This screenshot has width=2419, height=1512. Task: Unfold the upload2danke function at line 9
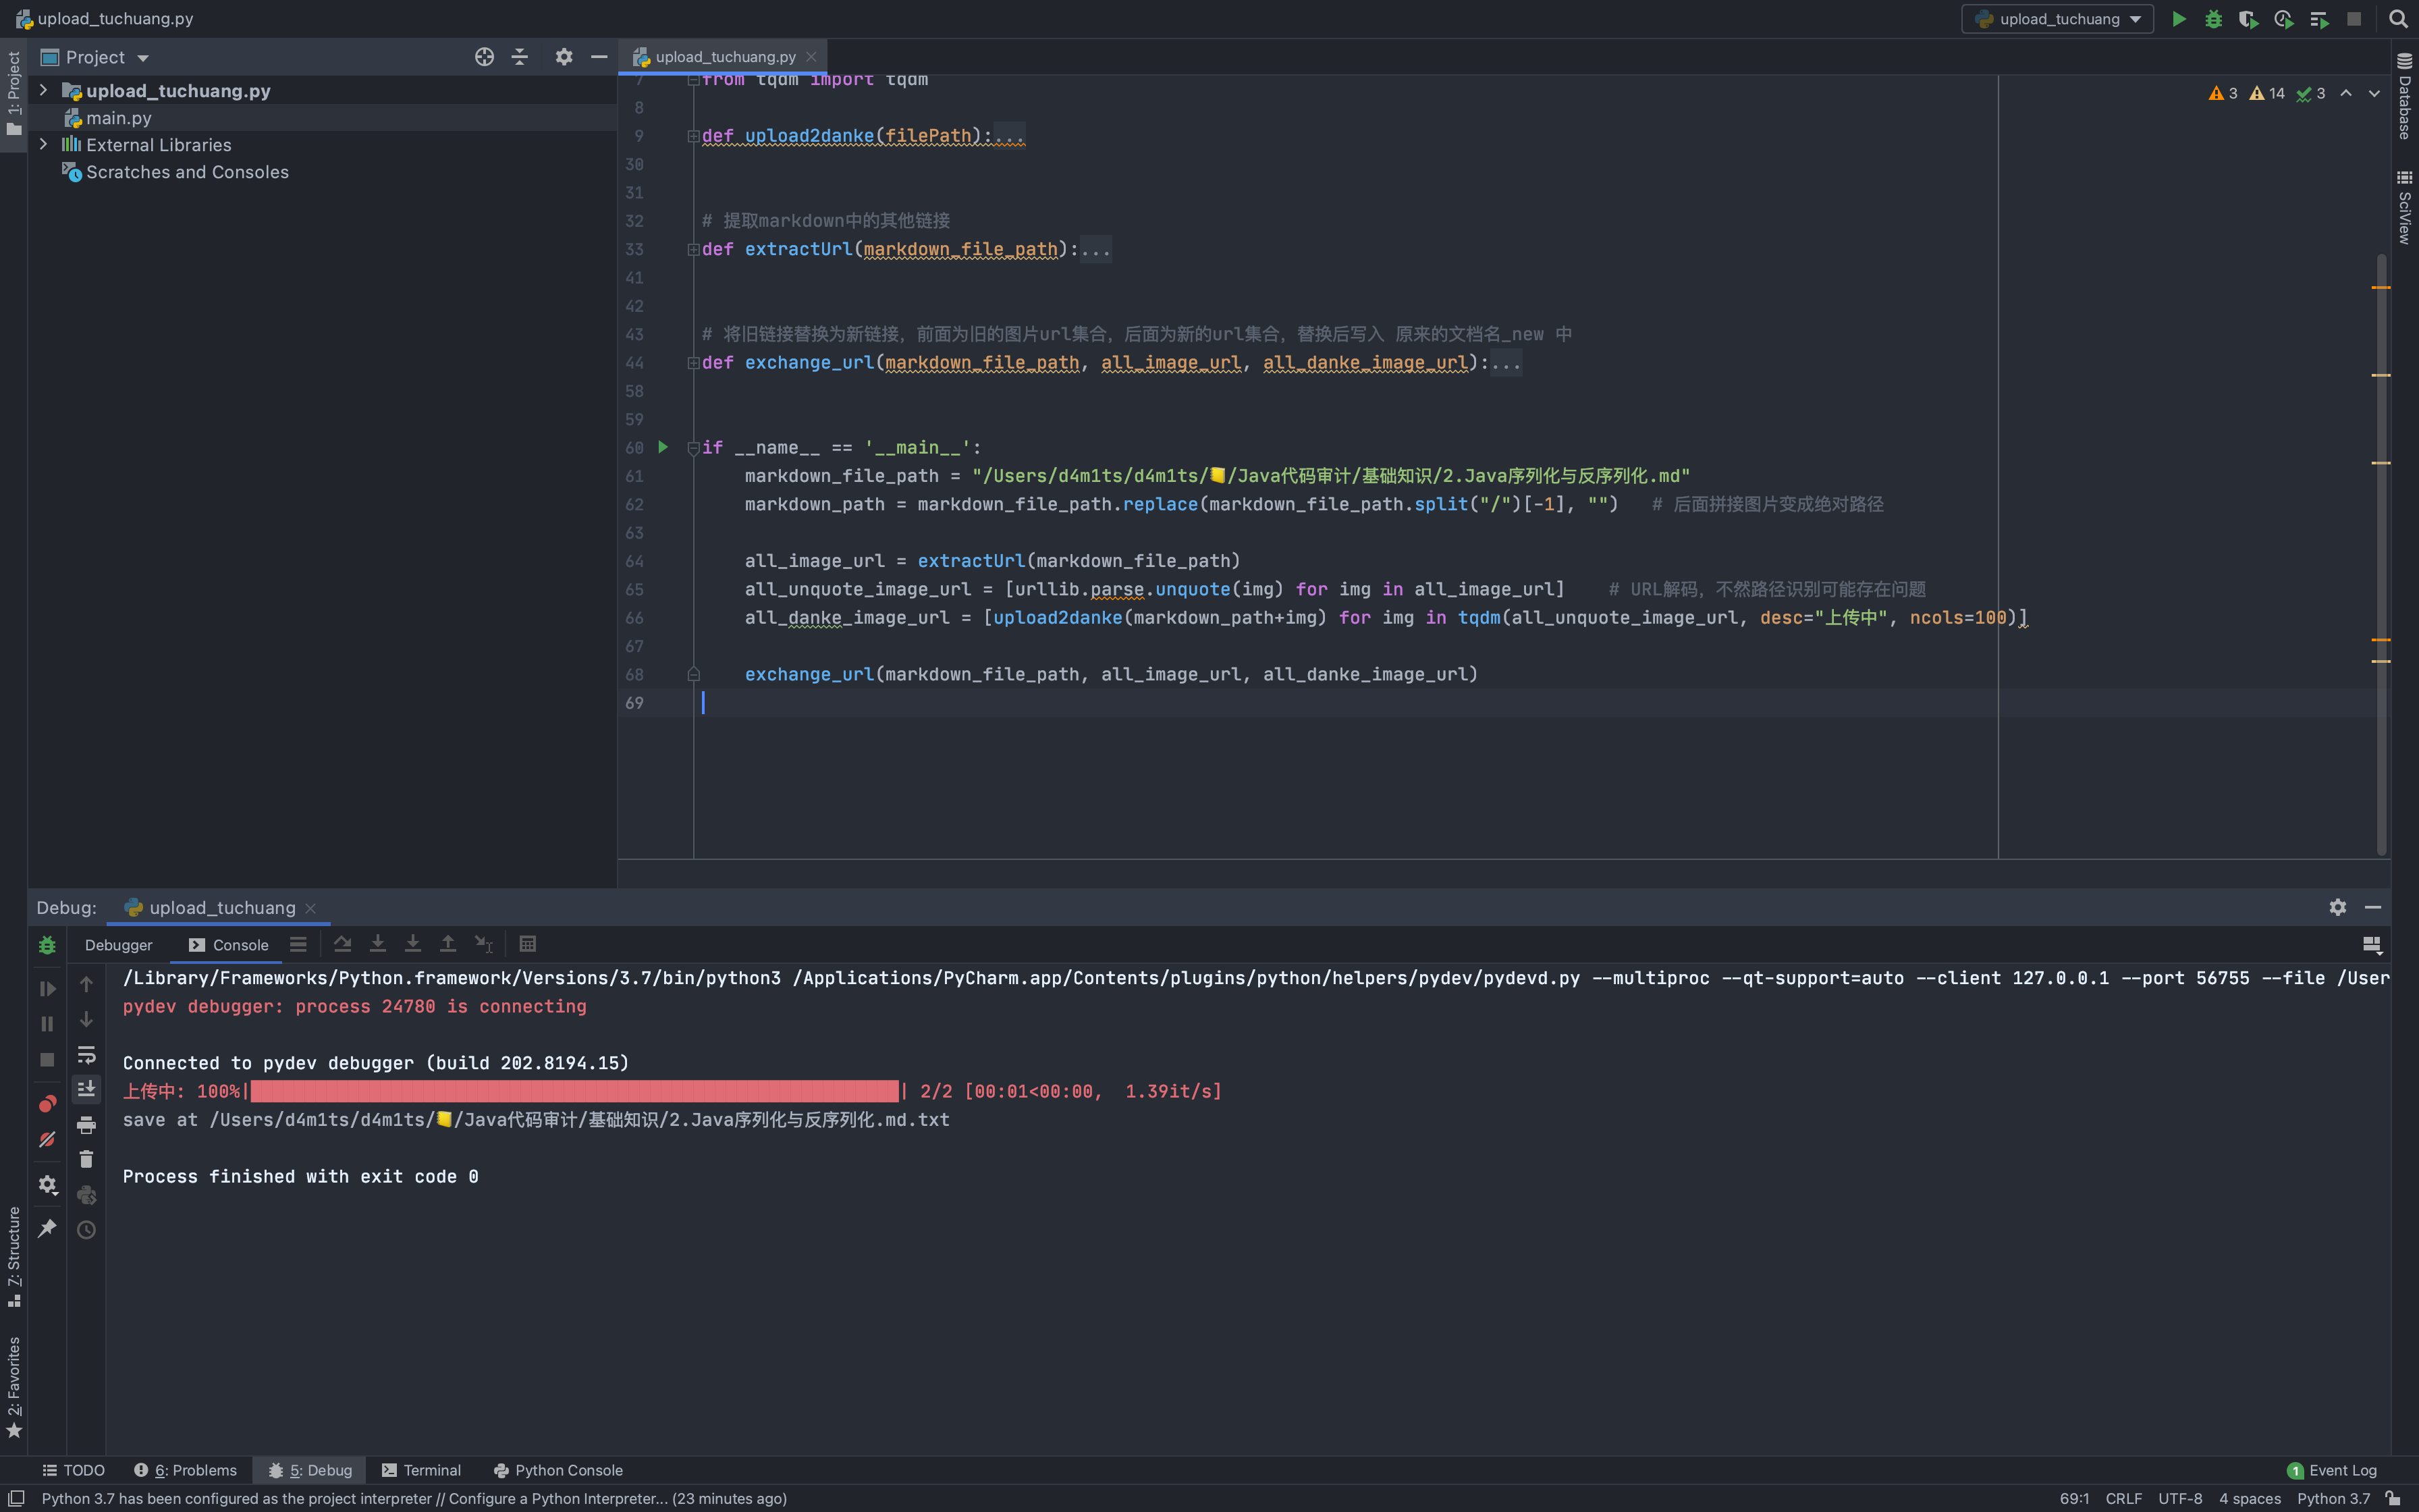click(x=692, y=136)
